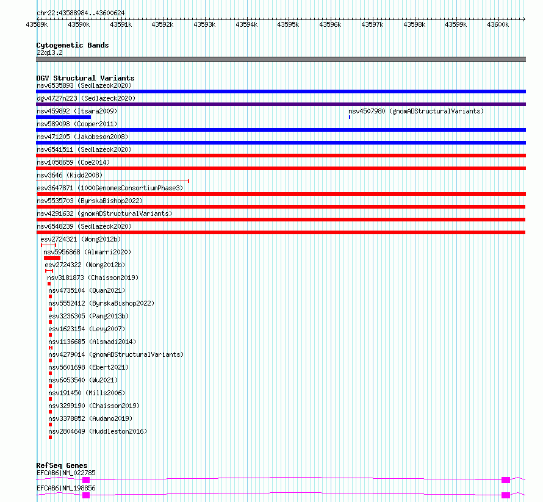
Task: Click red square marker under nsv2804649
Action: (x=50, y=437)
